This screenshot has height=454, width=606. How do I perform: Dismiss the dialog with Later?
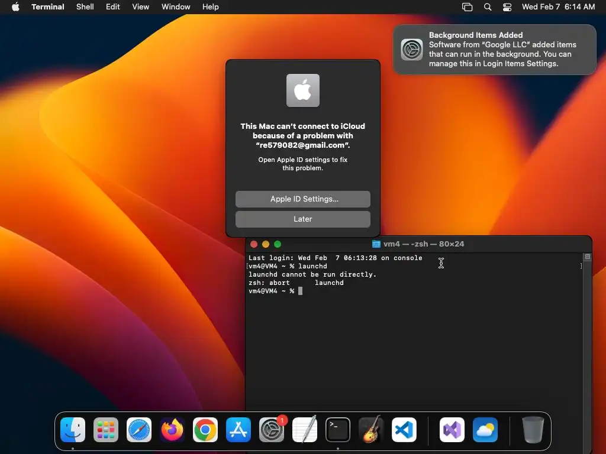point(303,219)
